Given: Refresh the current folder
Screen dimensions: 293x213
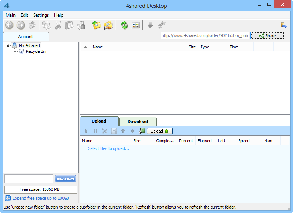Looking at the screenshot, I should coord(124,25).
